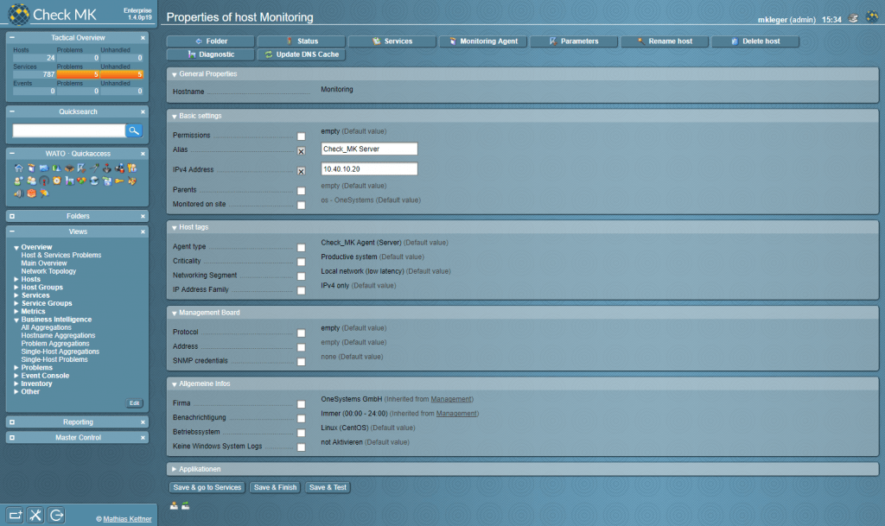Click the IPv4 Address input field
Image resolution: width=885 pixels, height=526 pixels.
click(369, 169)
